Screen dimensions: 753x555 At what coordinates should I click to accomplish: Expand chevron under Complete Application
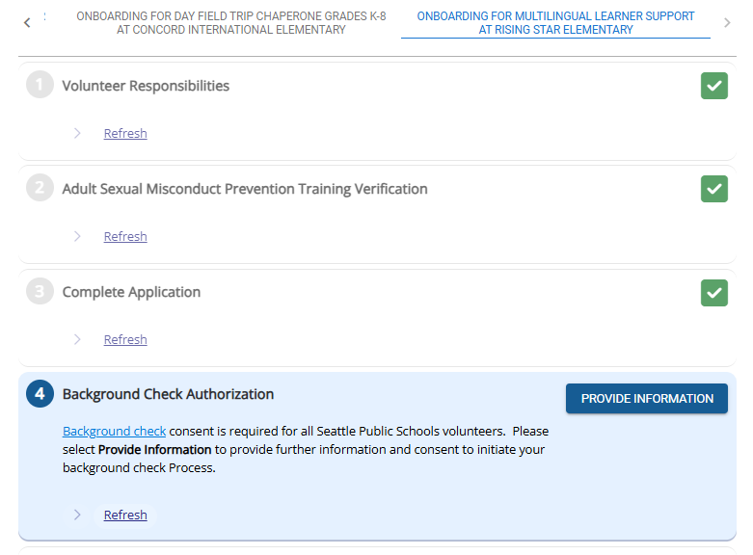pyautogui.click(x=77, y=339)
